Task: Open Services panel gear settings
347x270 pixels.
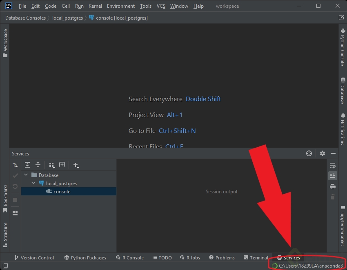Action: tap(323, 153)
